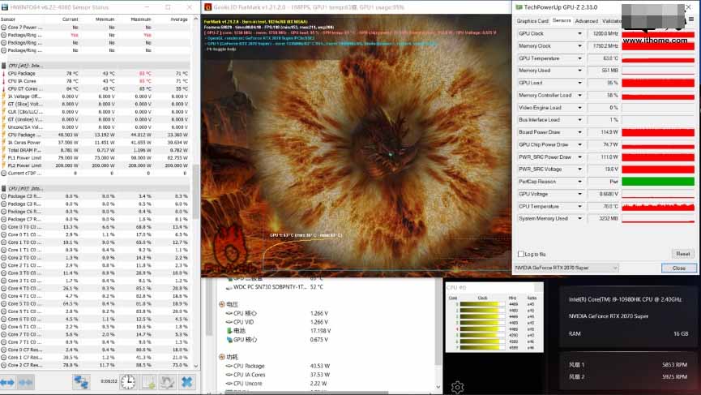The width and height of the screenshot is (701, 395).
Task: Click the settings gear near fan panel
Action: pos(457,387)
